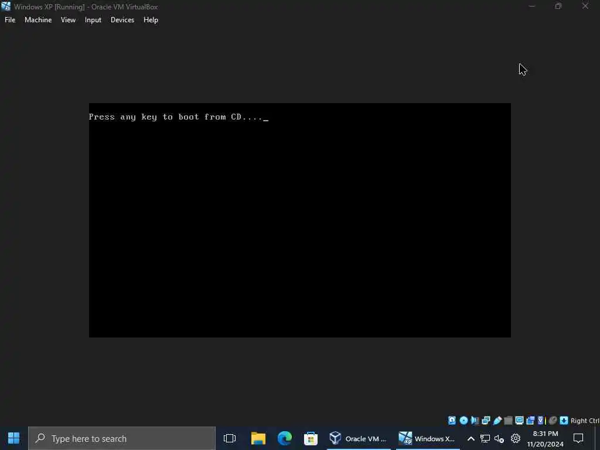
Task: Open File Explorer from the taskbar
Action: [258, 438]
